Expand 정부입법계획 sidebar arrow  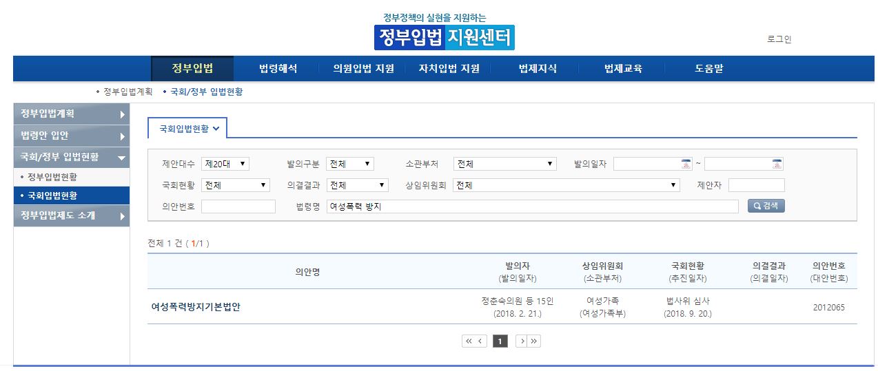[122, 114]
